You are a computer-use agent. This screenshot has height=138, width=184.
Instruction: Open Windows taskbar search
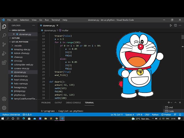(8, 119)
